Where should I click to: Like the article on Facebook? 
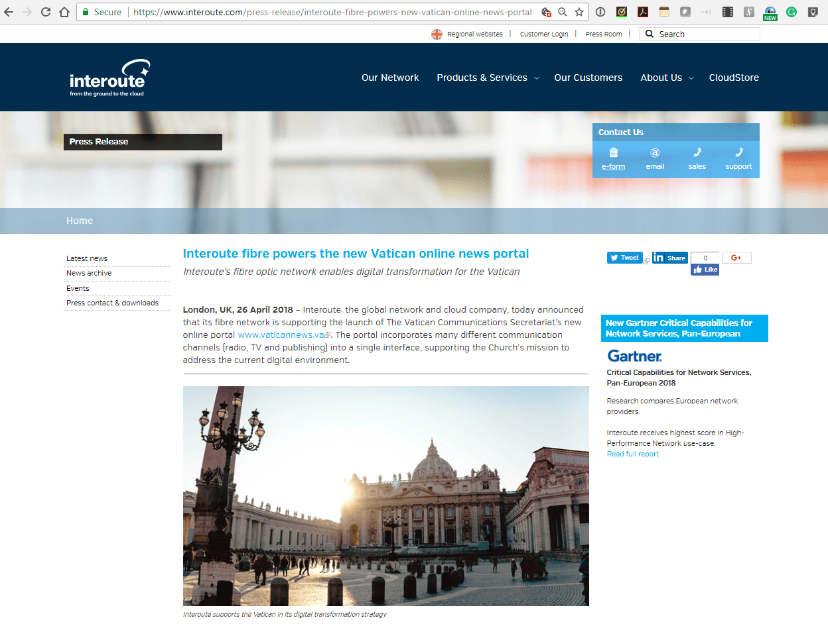click(705, 270)
